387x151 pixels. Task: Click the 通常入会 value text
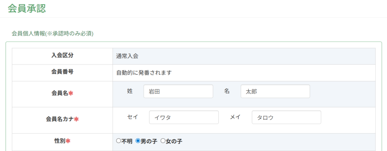[127, 56]
